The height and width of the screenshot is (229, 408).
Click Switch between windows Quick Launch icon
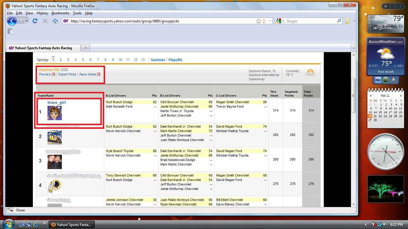coord(29,225)
